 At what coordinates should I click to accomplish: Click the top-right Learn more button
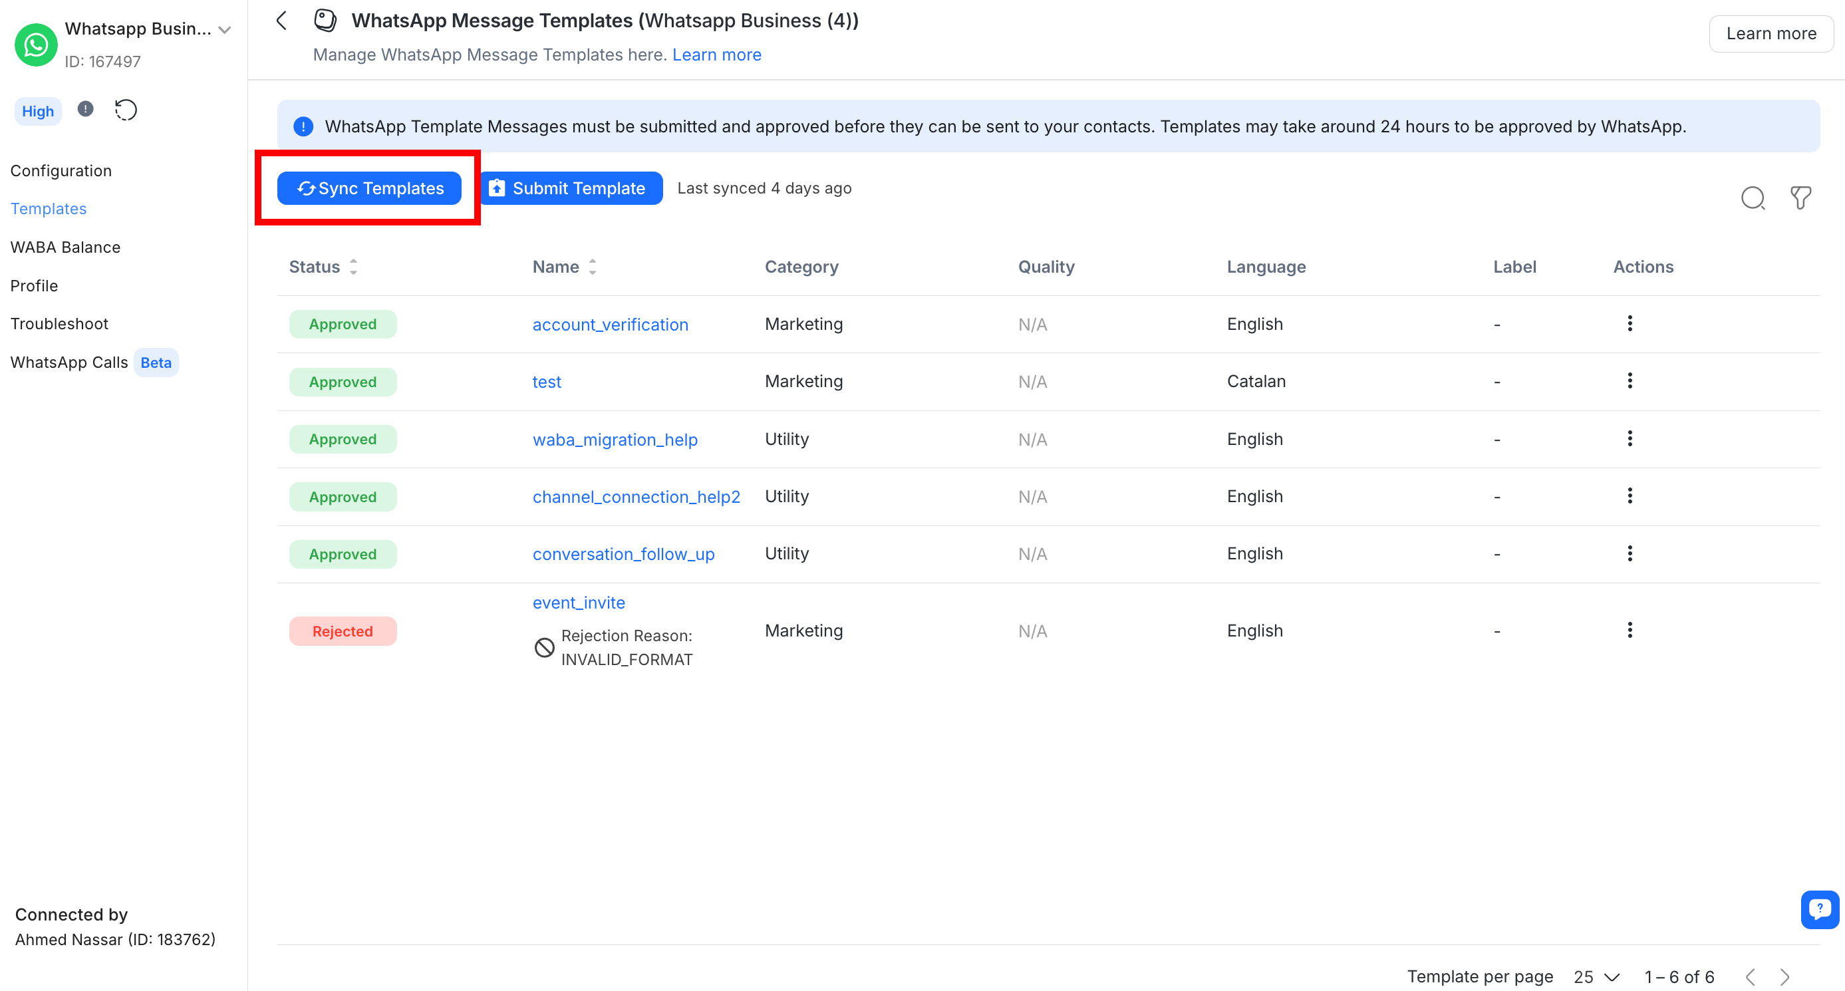point(1771,34)
